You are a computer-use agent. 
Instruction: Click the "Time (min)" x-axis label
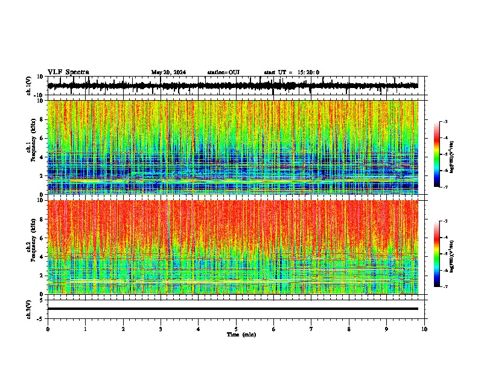click(x=241, y=335)
